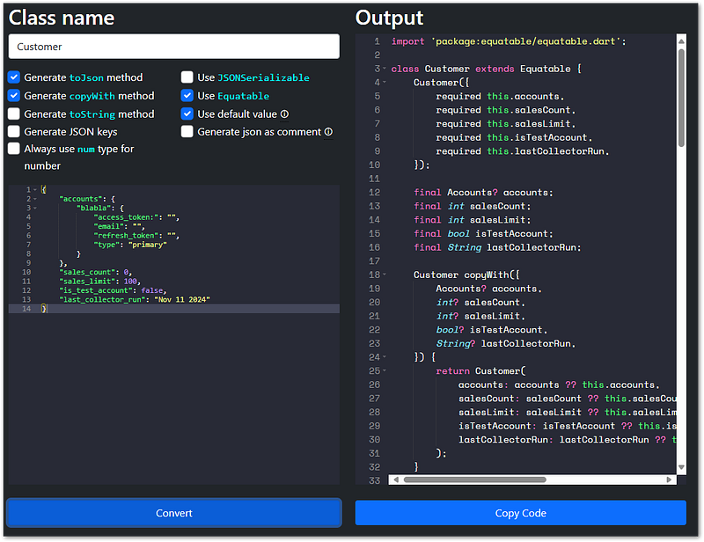Click 'final bool isTestAccount;' output line
The image size is (704, 542).
click(483, 233)
